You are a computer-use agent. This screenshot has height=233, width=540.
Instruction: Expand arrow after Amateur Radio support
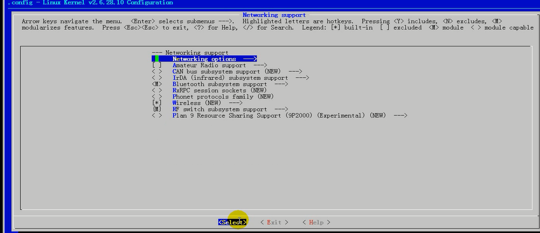click(260, 65)
